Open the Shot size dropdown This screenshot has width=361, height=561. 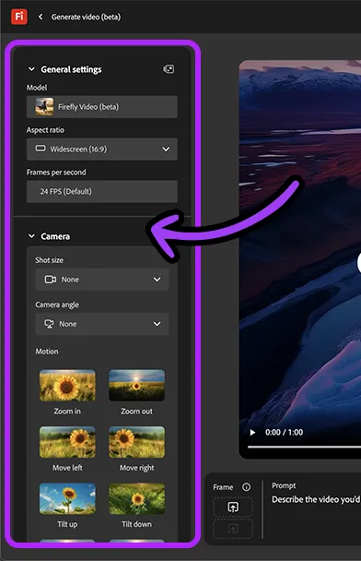(x=102, y=279)
